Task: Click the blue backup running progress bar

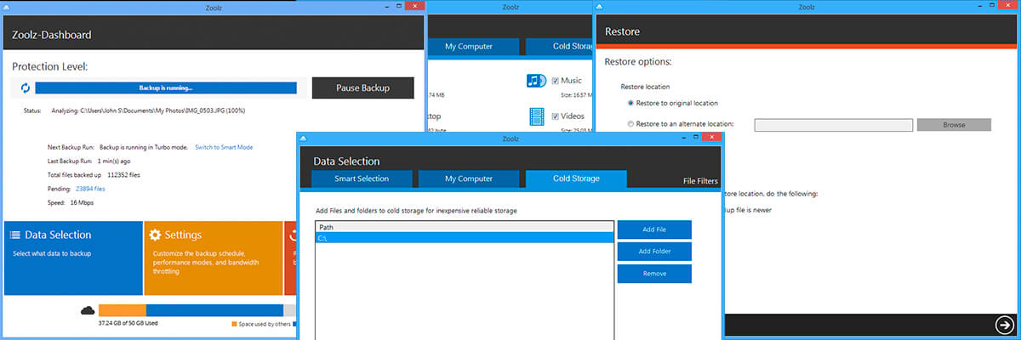Action: [166, 88]
